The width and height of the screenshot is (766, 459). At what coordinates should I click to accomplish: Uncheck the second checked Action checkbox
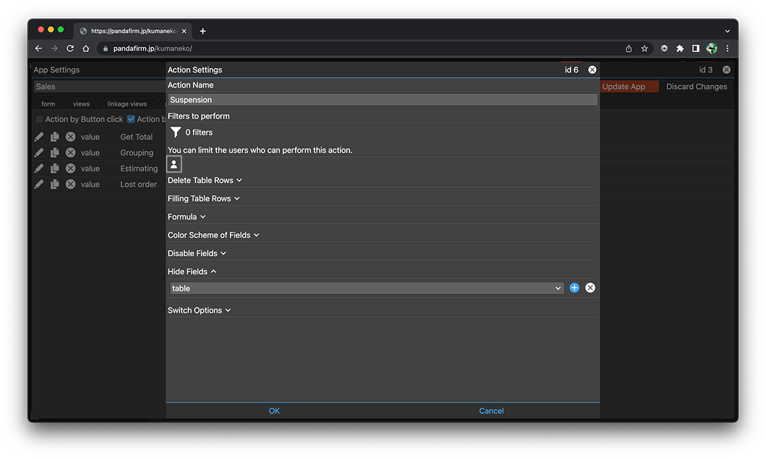[131, 120]
